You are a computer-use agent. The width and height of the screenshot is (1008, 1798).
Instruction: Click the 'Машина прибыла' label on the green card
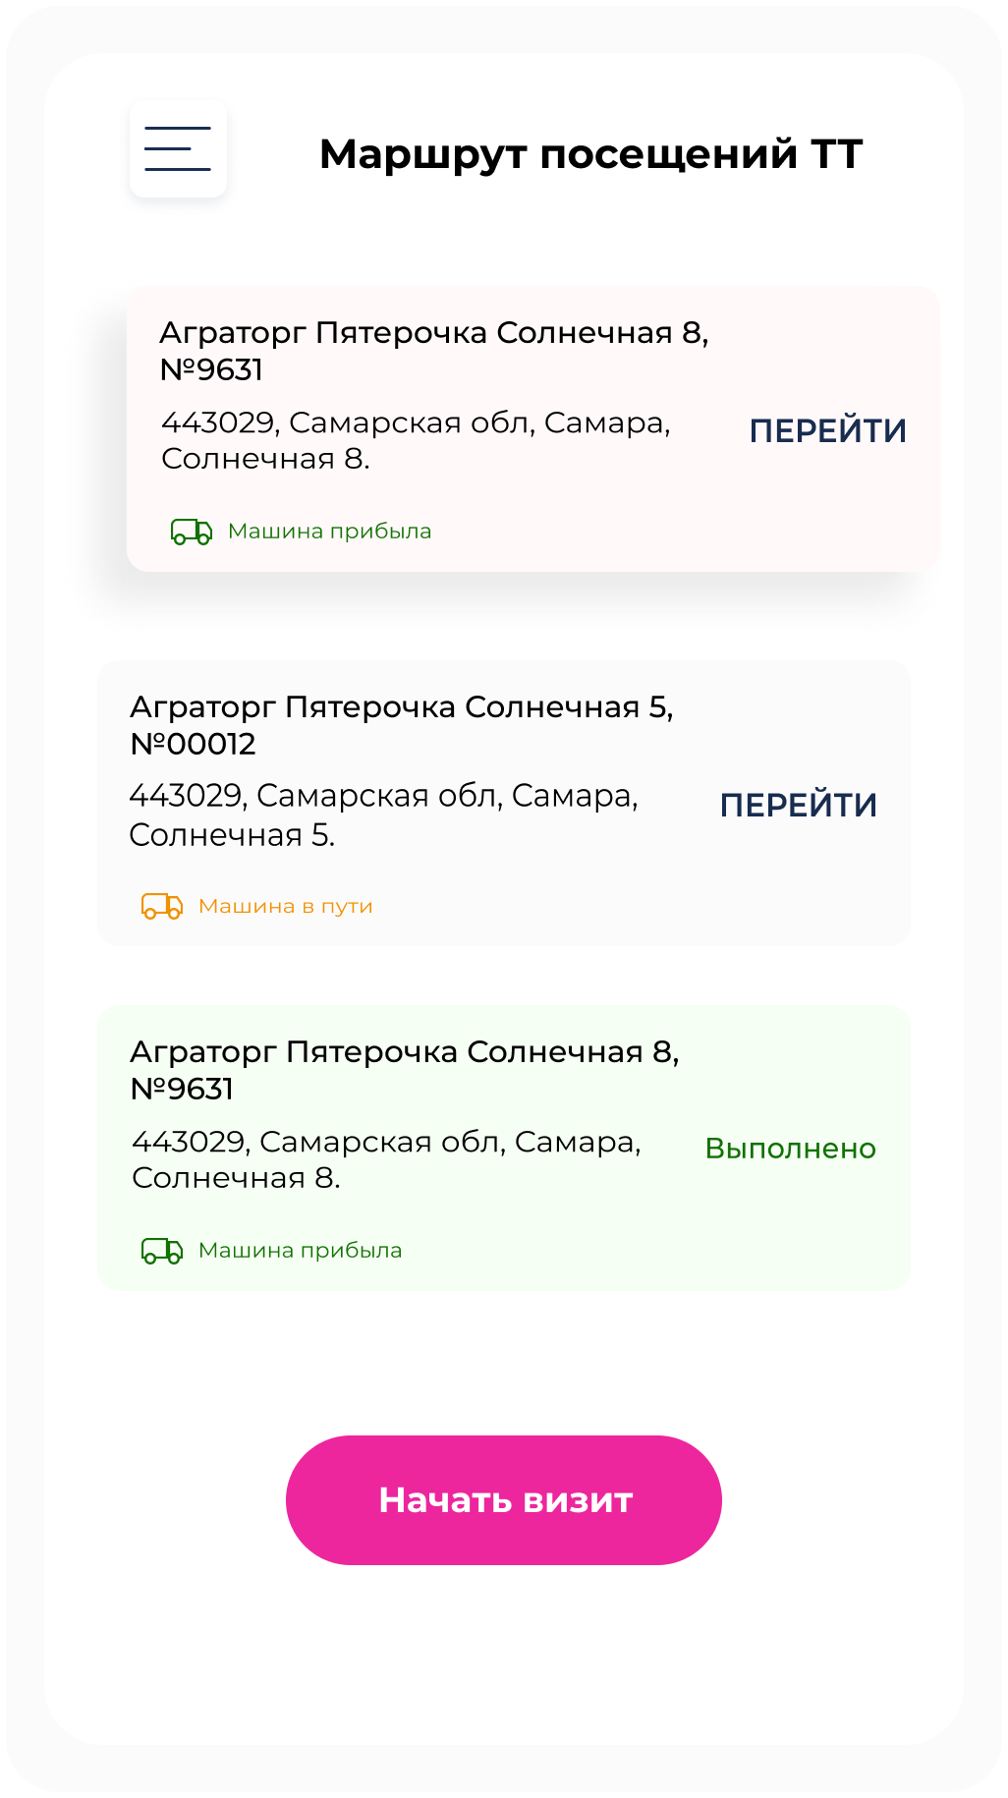click(301, 1251)
